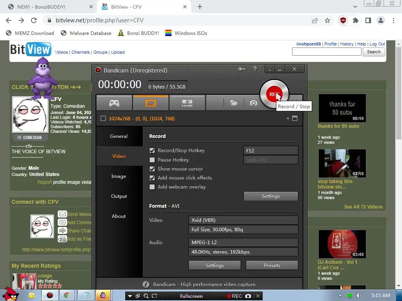This screenshot has width=402, height=301.
Task: Open a new browser tab
Action: pyautogui.click(x=200, y=7)
